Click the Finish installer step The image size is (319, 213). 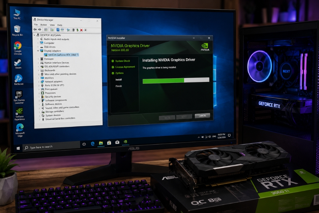pyautogui.click(x=119, y=86)
